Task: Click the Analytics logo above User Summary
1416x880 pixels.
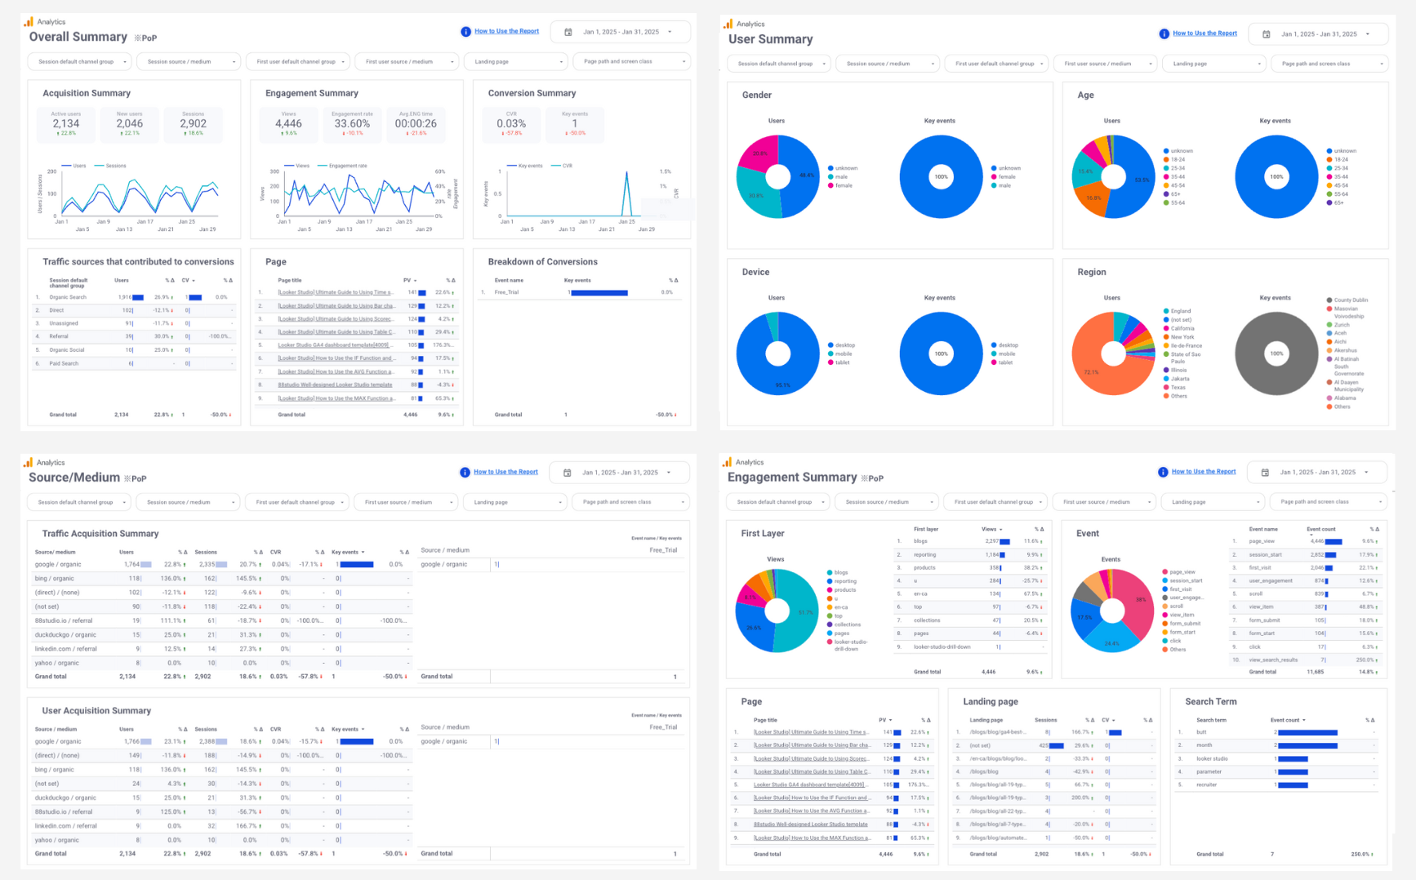Action: 728,24
